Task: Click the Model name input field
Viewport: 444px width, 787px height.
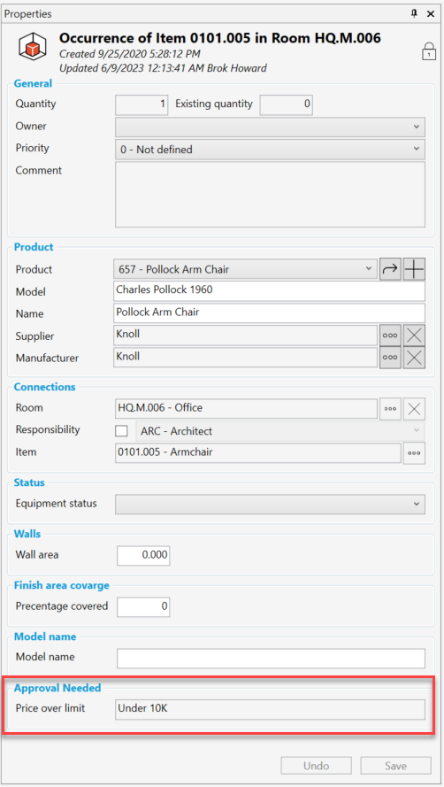Action: tap(271, 659)
